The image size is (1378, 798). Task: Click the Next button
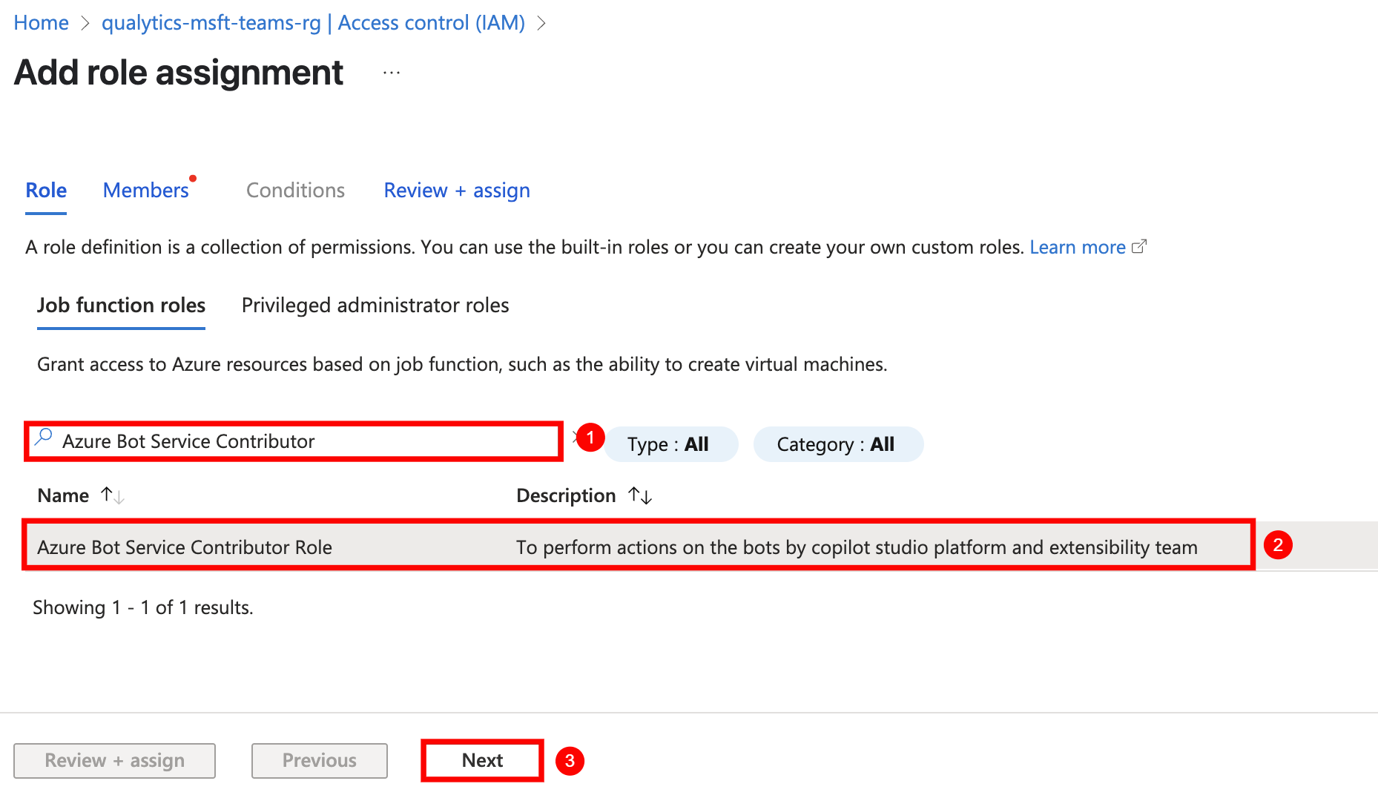tap(481, 760)
